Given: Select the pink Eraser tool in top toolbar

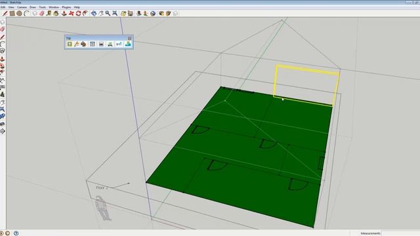Looking at the screenshot, I should point(41,13).
